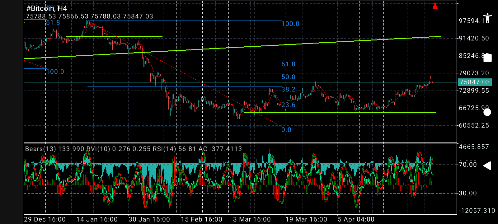This screenshot has height=224, width=498.
Task: Click the 19 Mar 16:00 time label
Action: pyautogui.click(x=306, y=219)
